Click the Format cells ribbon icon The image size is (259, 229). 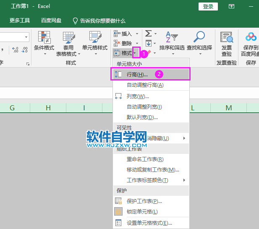coord(117,53)
